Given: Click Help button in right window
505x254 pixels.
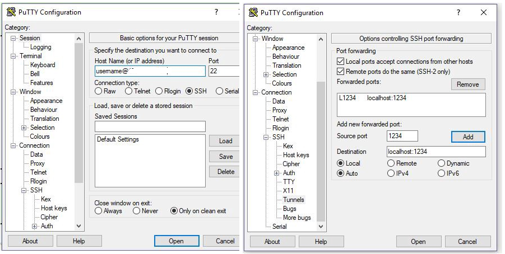Looking at the screenshot, I should pos(321,242).
